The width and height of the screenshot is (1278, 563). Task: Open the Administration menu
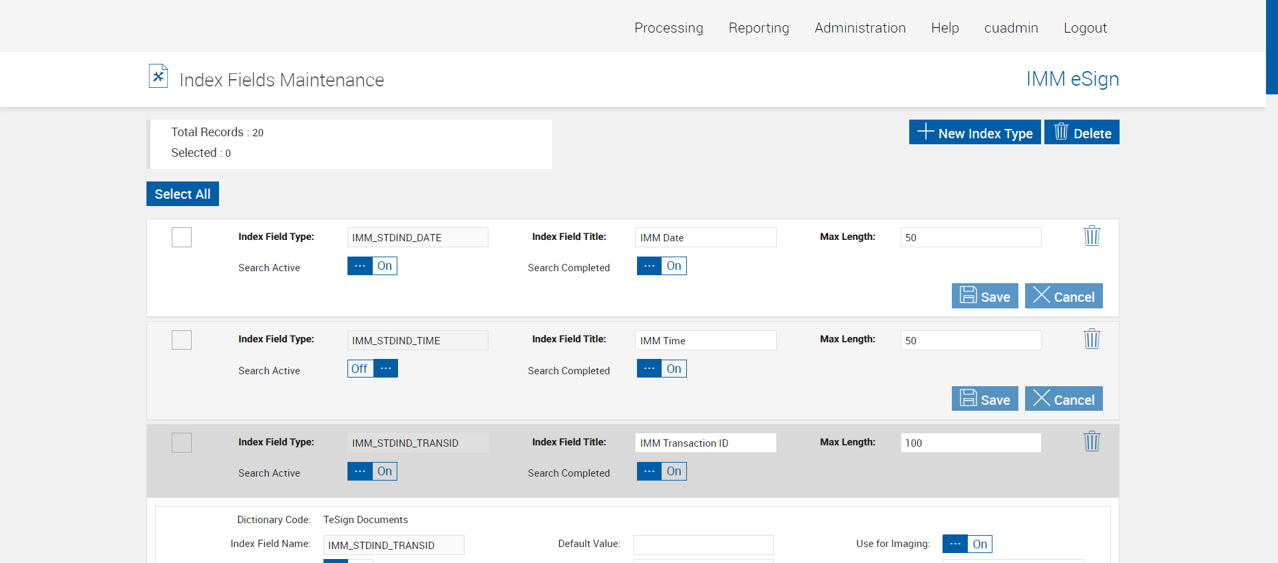click(x=859, y=28)
